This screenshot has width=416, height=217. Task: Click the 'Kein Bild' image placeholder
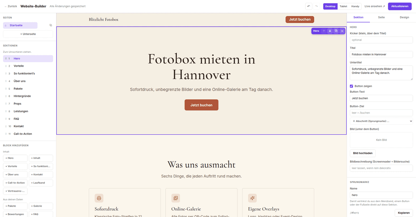[x=381, y=140]
